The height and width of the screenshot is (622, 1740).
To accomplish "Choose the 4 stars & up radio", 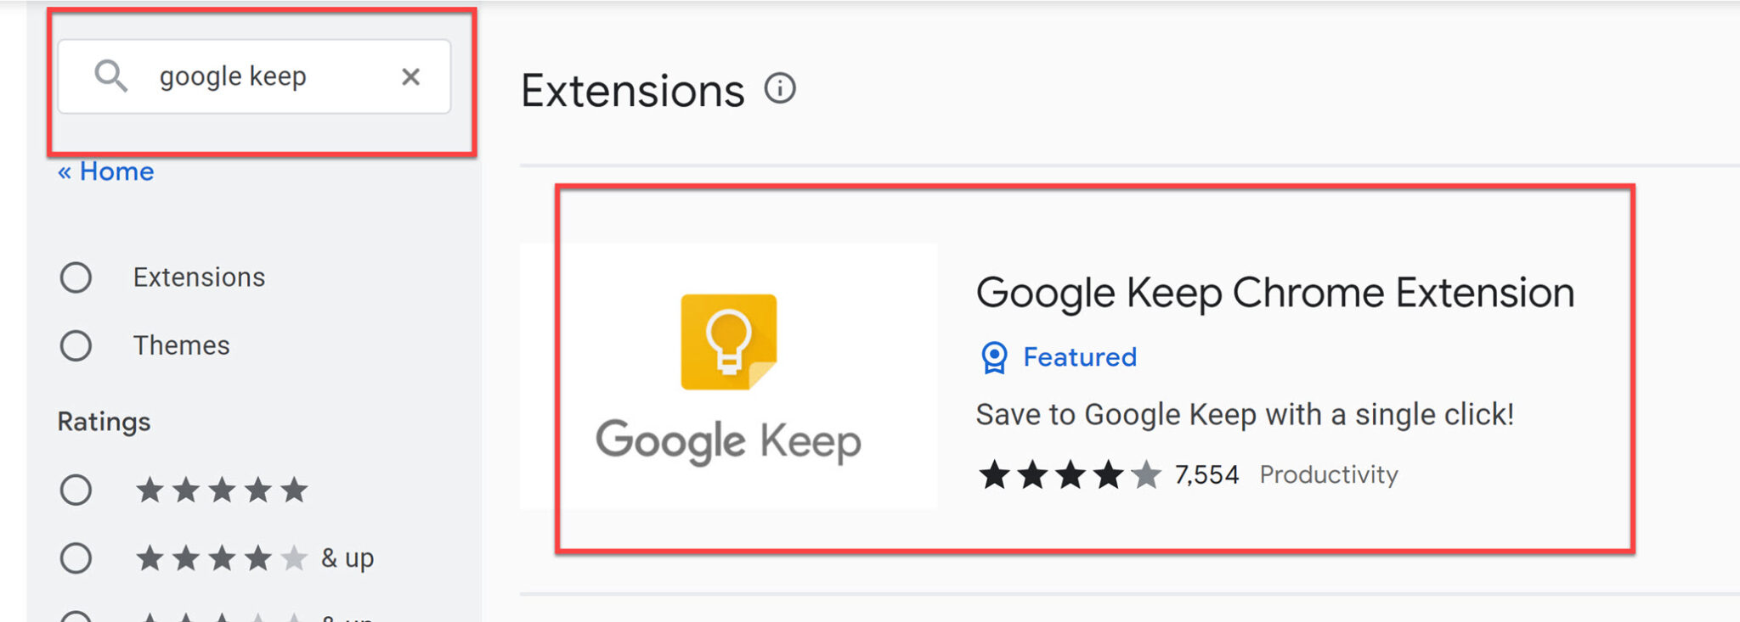I will point(76,558).
